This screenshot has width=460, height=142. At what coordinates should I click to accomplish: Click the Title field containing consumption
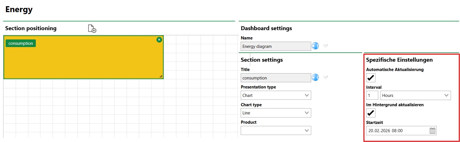tap(276, 78)
